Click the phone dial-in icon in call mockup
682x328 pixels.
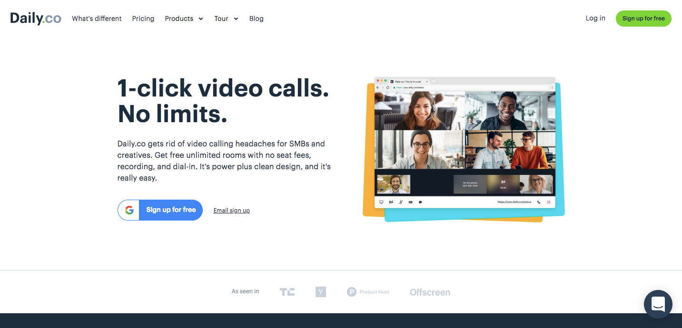539,202
